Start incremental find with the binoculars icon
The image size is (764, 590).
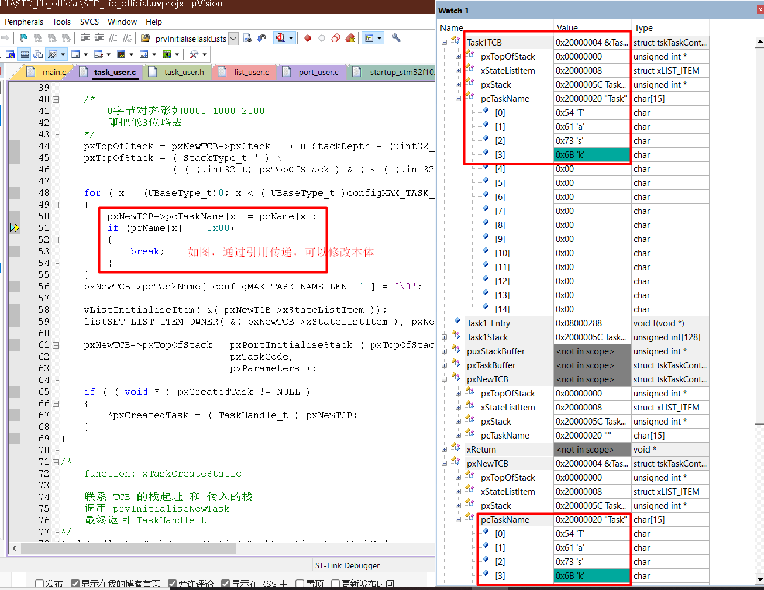(261, 38)
